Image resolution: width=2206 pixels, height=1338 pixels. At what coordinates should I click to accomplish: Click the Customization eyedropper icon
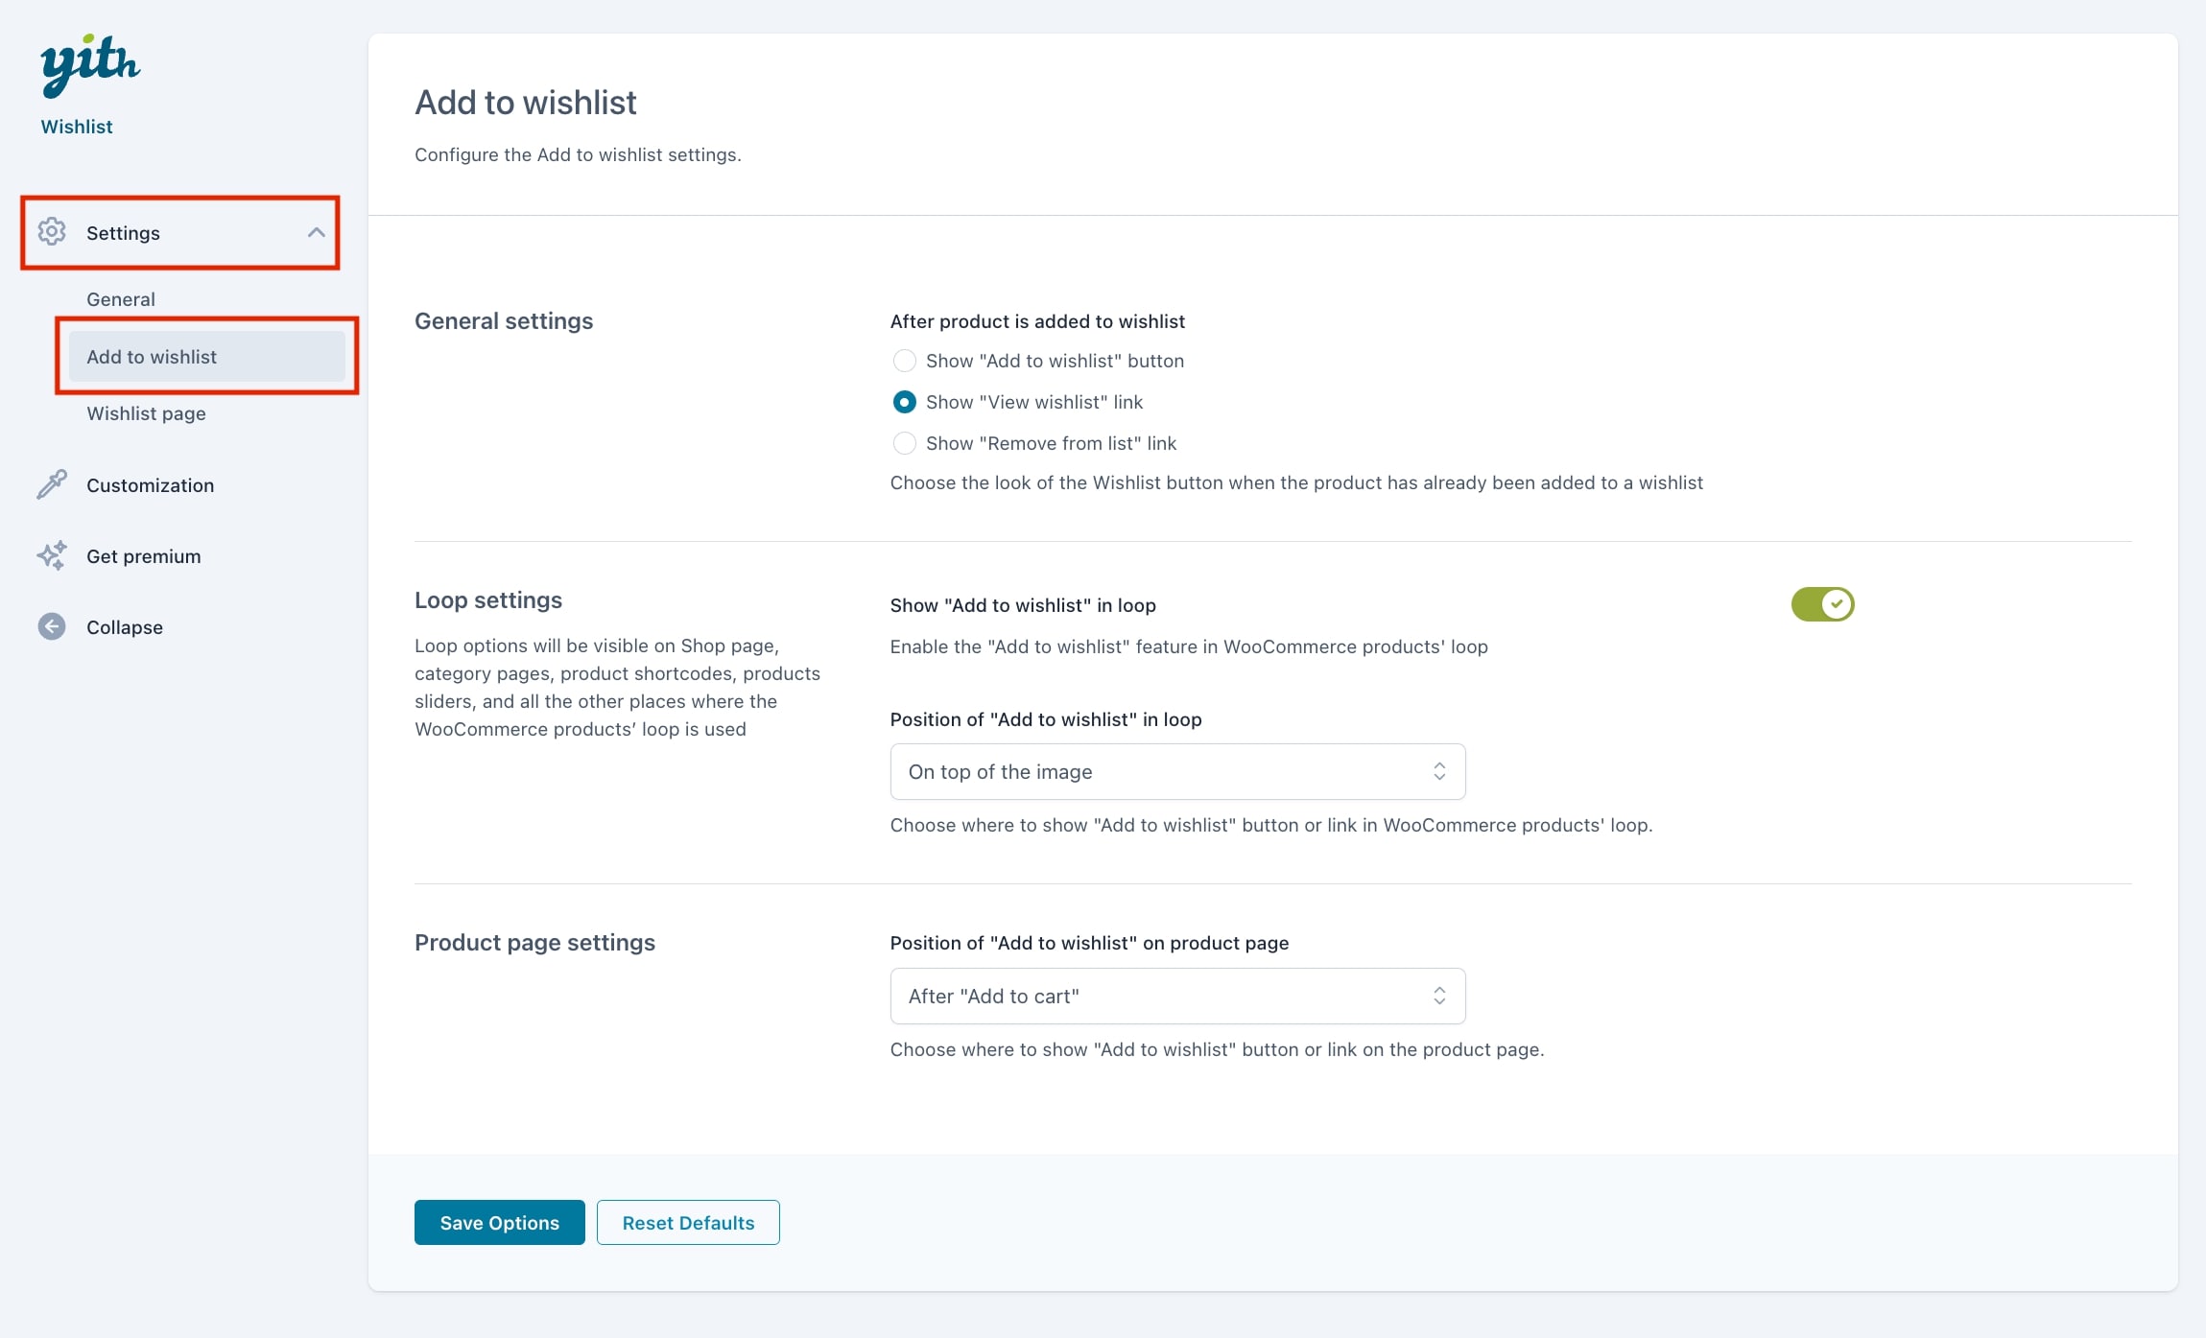point(52,484)
